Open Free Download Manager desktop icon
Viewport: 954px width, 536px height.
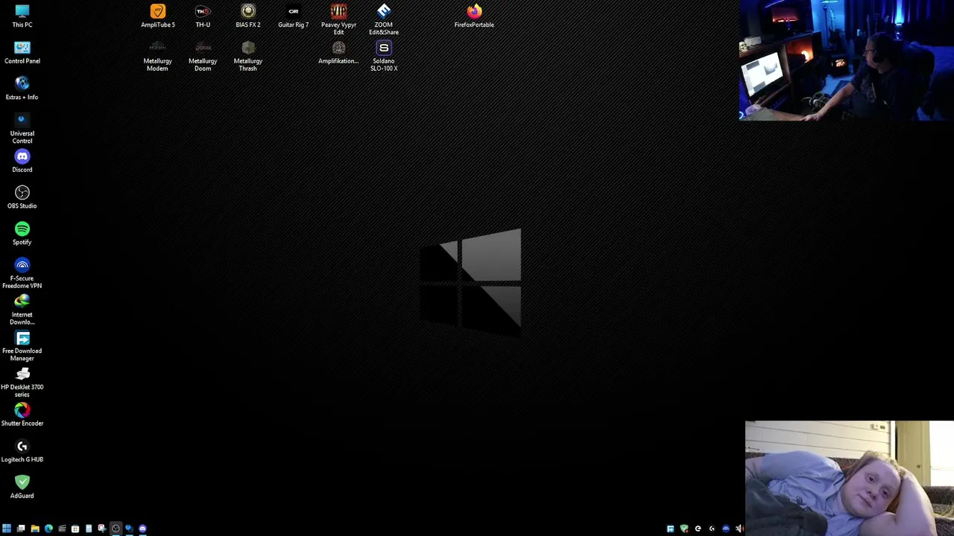[22, 346]
